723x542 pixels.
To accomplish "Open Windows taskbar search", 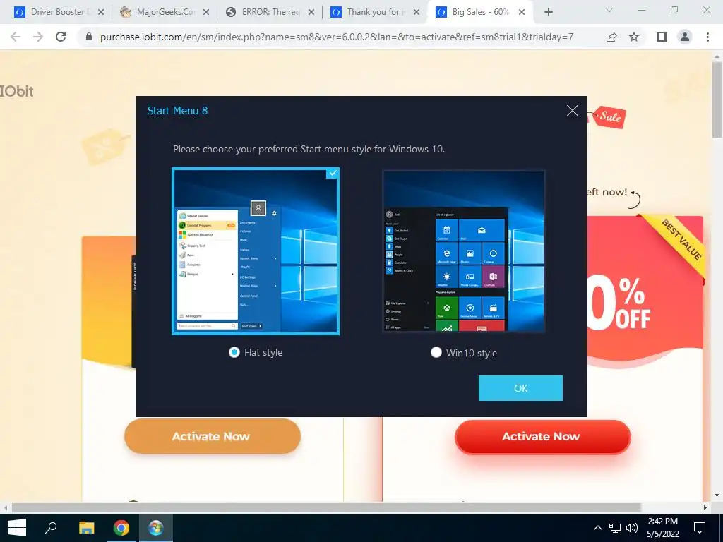I will pyautogui.click(x=51, y=528).
